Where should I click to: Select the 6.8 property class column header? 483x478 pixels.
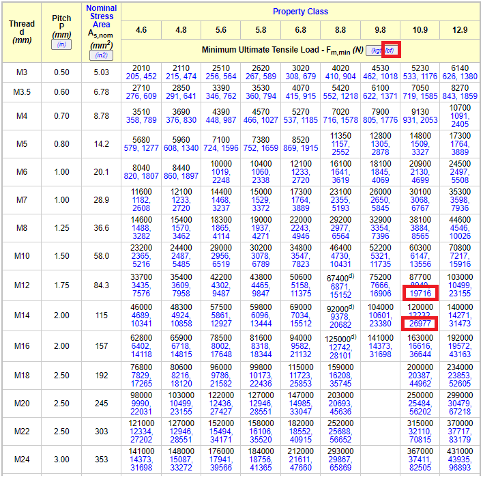(301, 30)
